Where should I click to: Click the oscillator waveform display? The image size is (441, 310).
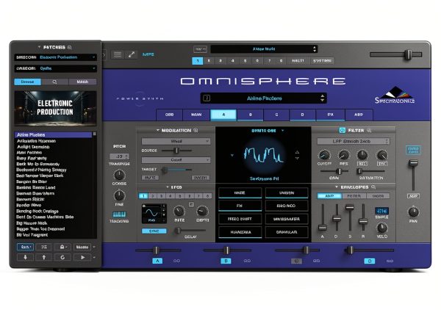click(x=264, y=156)
